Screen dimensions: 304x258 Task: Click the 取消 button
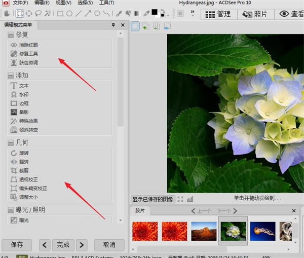(109, 245)
